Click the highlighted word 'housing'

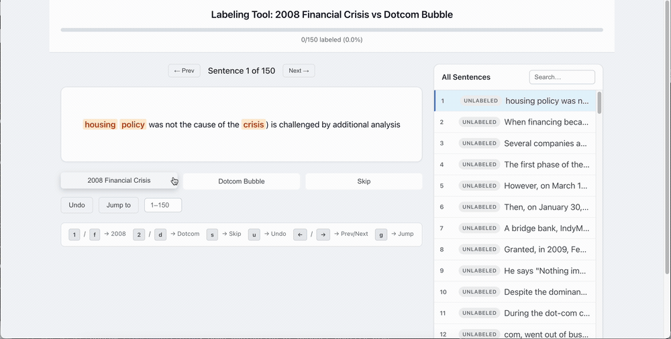[100, 125]
